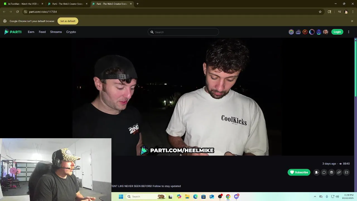Bookmark this page with the star icon
This screenshot has width=357, height=201.
point(320,12)
